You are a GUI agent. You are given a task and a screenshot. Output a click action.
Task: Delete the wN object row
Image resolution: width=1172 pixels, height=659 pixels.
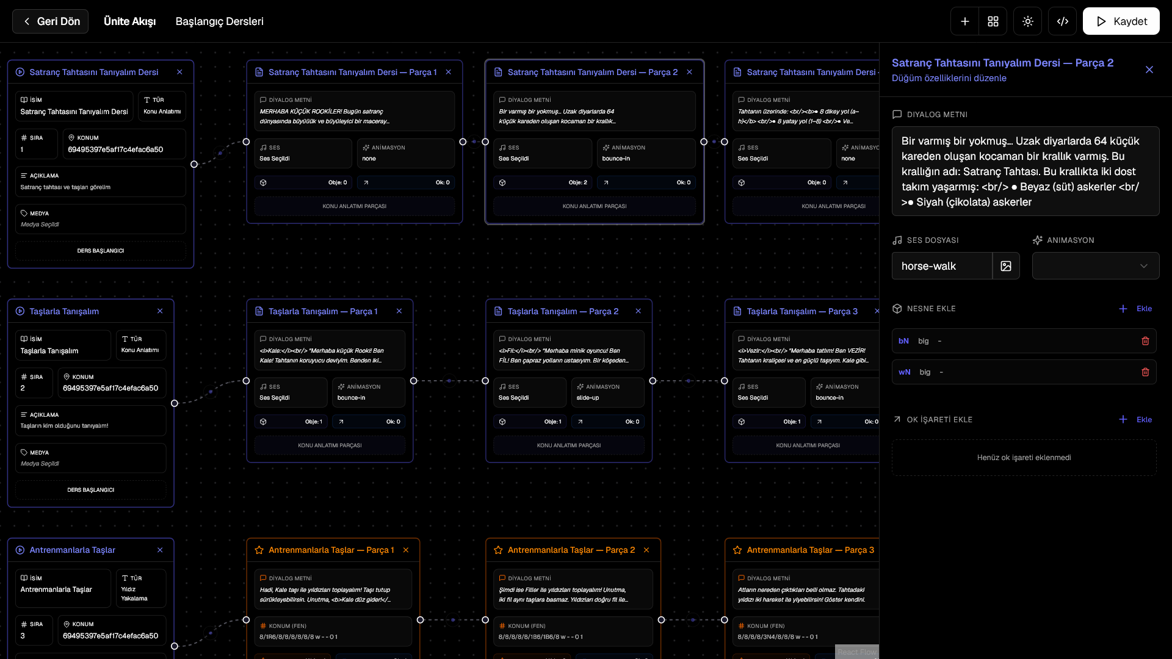pyautogui.click(x=1145, y=372)
